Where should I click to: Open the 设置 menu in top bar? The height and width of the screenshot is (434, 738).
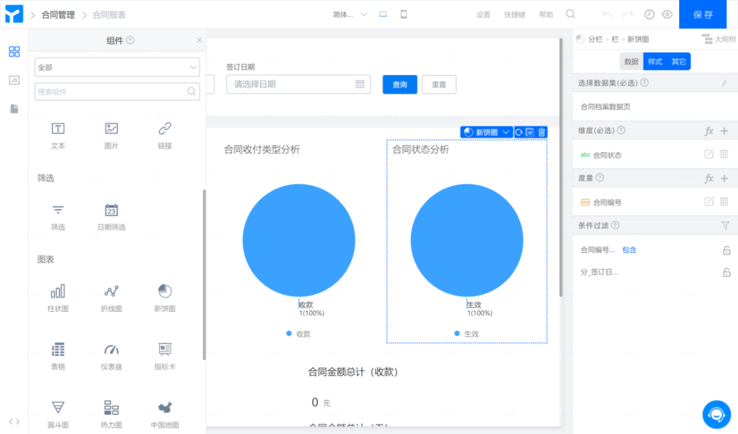coord(483,14)
